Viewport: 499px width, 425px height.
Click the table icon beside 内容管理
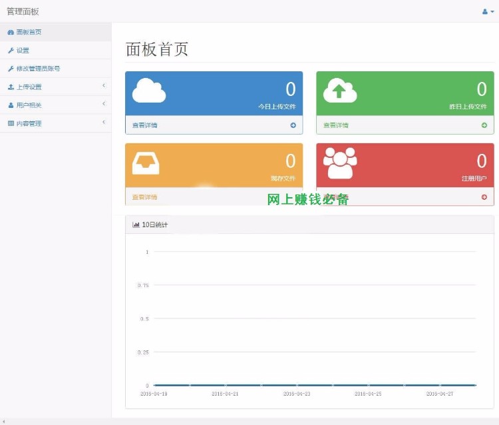[11, 123]
